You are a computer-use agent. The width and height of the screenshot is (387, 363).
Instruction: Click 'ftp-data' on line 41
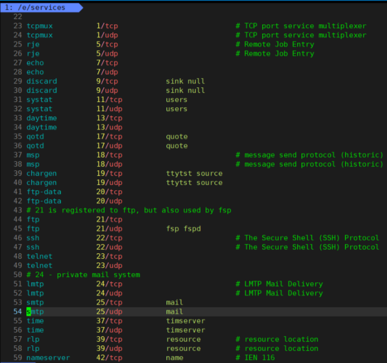coord(44,192)
